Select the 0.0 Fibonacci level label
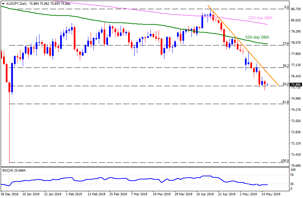 point(286,7)
